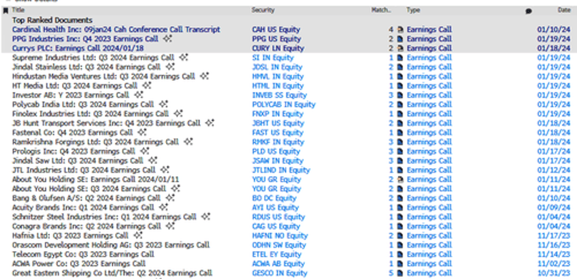The height and width of the screenshot is (279, 577).
Task: Open PPG Industries Q4 2023 Earnings Call
Action: [x=85, y=39]
